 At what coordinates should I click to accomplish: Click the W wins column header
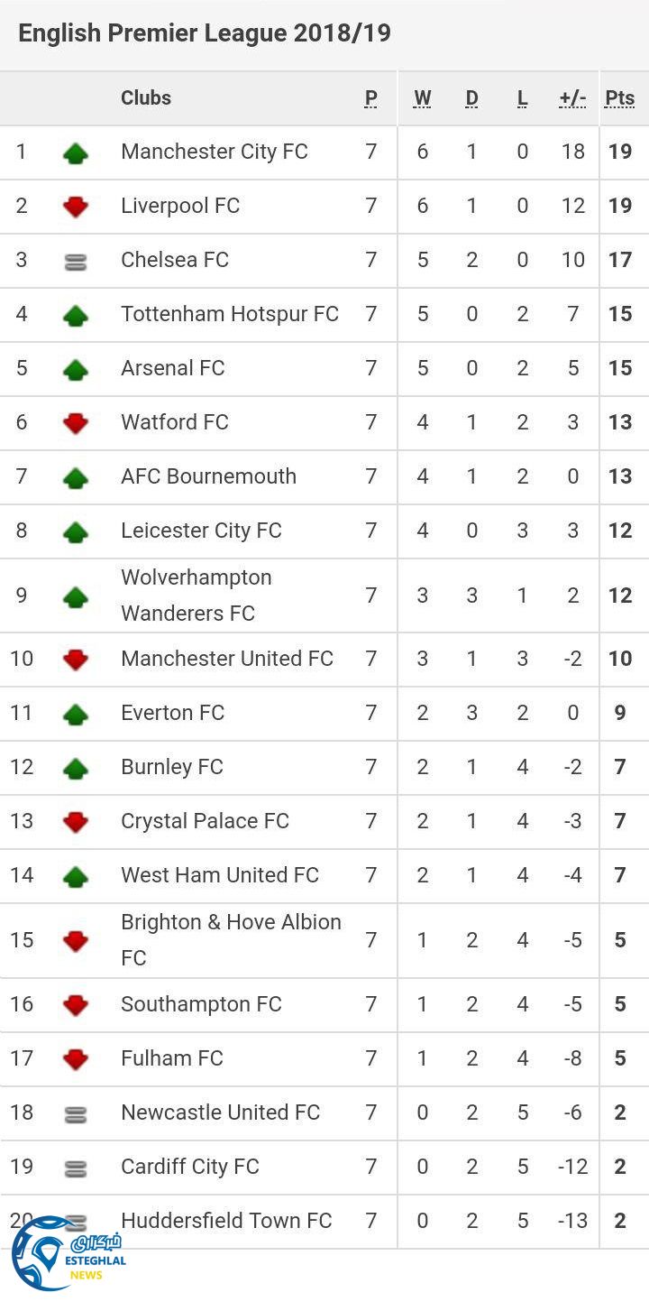pos(422,98)
